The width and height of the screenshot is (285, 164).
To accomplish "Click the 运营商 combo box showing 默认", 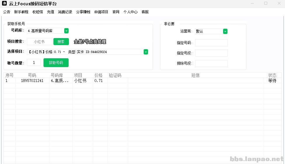I will tap(211, 31).
